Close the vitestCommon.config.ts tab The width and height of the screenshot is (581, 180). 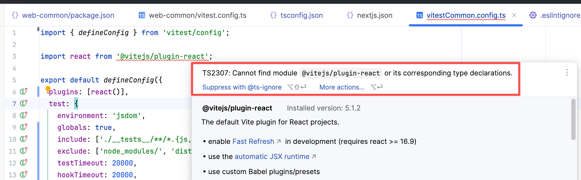pyautogui.click(x=514, y=15)
